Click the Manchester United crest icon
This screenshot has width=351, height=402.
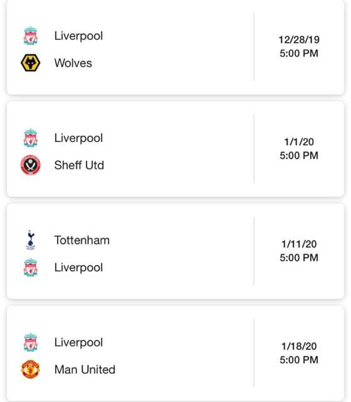(x=31, y=369)
